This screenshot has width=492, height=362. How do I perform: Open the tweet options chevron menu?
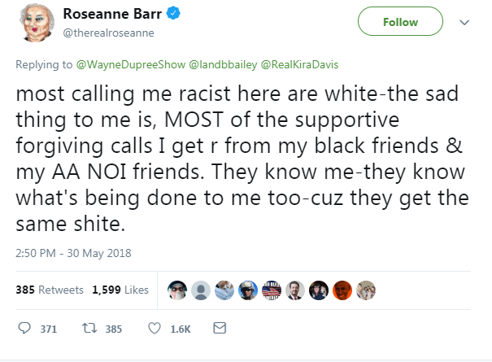(x=464, y=22)
